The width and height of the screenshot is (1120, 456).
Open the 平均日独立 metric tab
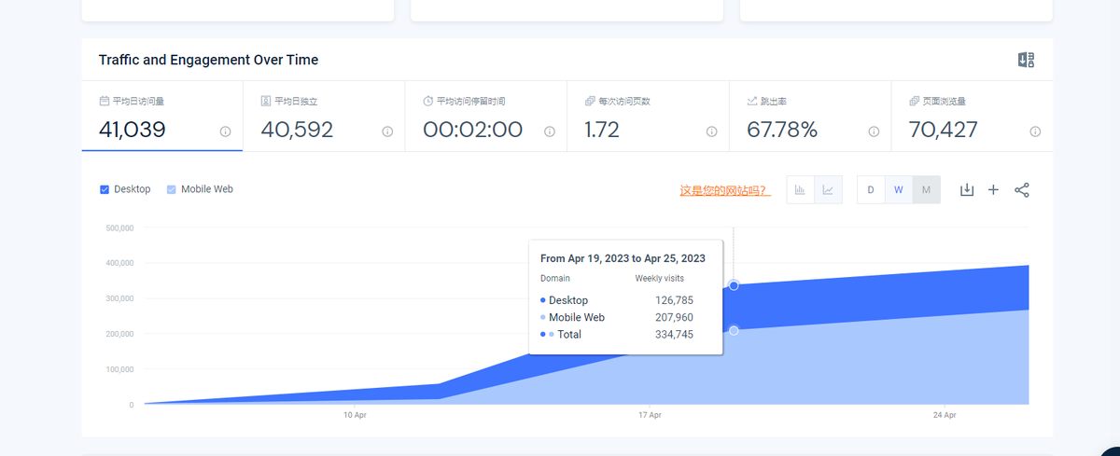(x=324, y=116)
